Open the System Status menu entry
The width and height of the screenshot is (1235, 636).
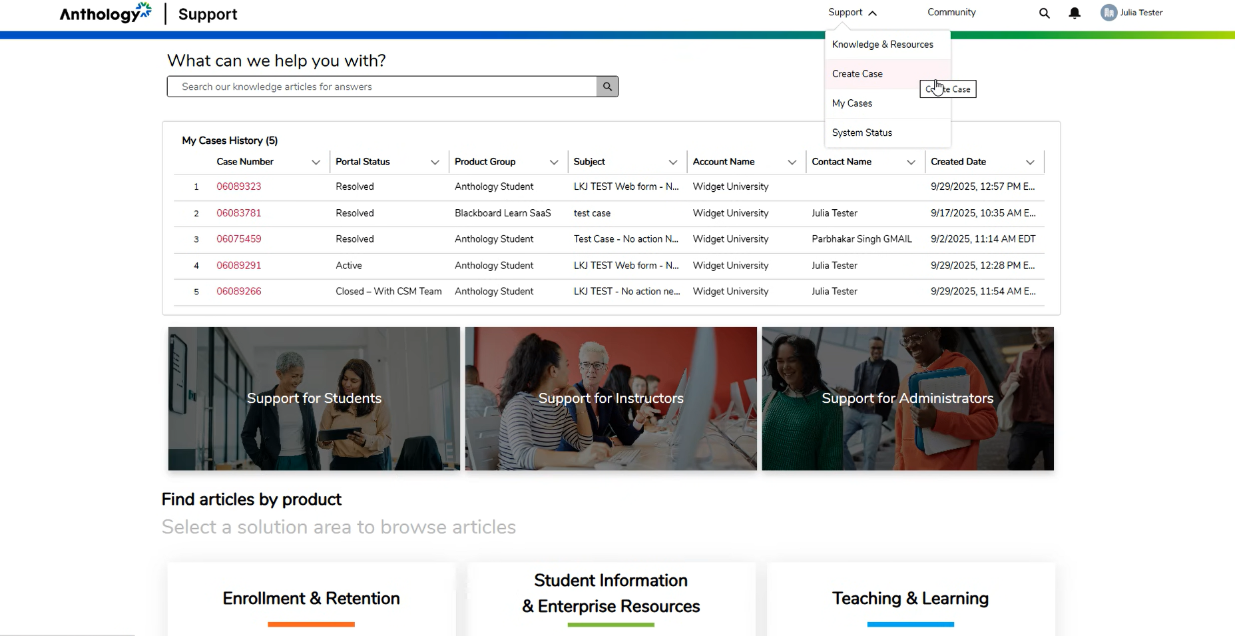tap(862, 133)
